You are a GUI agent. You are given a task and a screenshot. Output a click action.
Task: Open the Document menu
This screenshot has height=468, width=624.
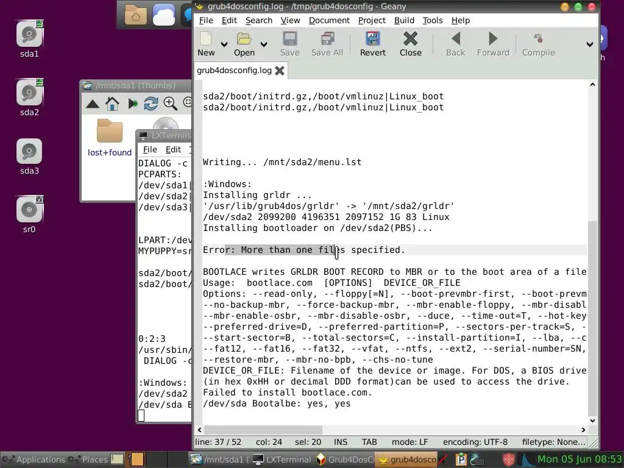tap(329, 20)
